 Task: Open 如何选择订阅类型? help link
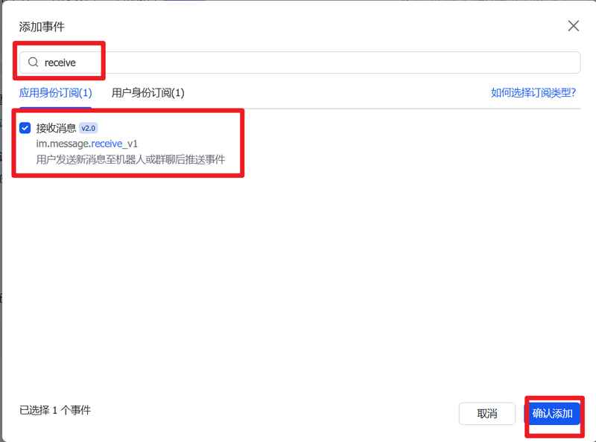tap(533, 92)
